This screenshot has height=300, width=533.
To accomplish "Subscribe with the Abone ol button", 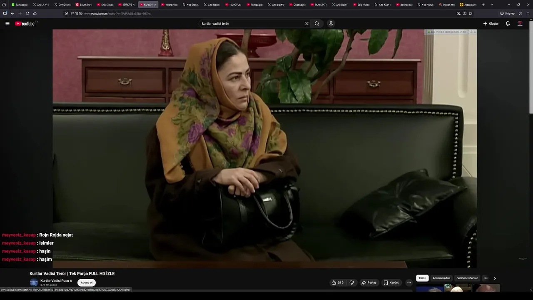I will coord(87,282).
